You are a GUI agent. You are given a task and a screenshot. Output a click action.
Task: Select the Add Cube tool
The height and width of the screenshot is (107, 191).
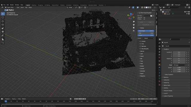3,43
